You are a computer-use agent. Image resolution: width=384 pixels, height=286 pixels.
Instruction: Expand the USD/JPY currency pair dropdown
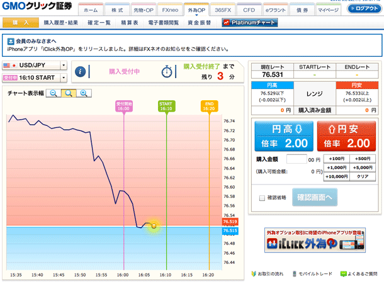tap(64, 65)
